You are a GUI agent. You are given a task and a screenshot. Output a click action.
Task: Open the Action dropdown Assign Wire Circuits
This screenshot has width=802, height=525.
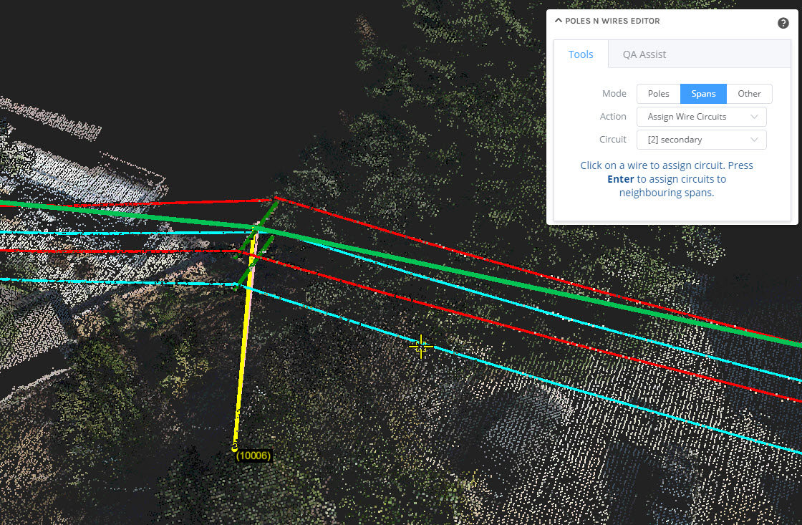(701, 117)
